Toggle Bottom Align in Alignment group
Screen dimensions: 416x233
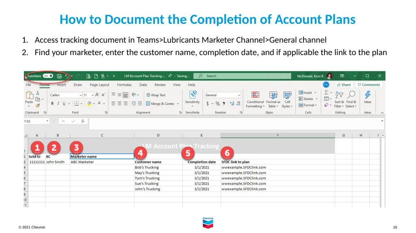[126, 95]
